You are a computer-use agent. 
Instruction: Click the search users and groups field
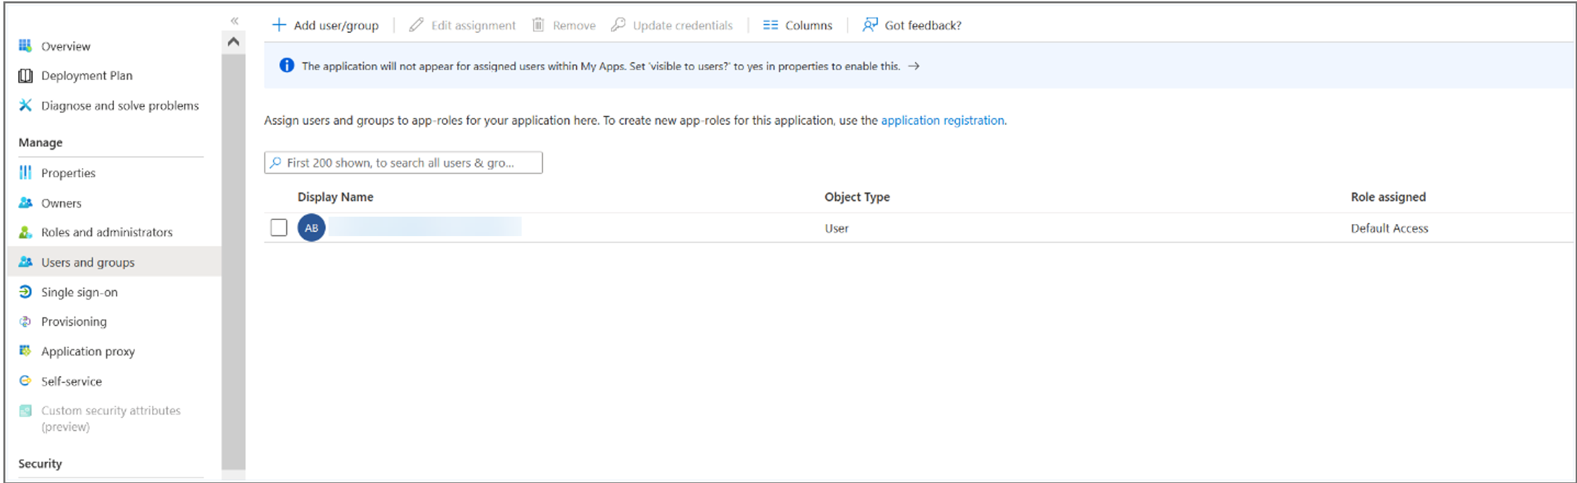pyautogui.click(x=403, y=162)
